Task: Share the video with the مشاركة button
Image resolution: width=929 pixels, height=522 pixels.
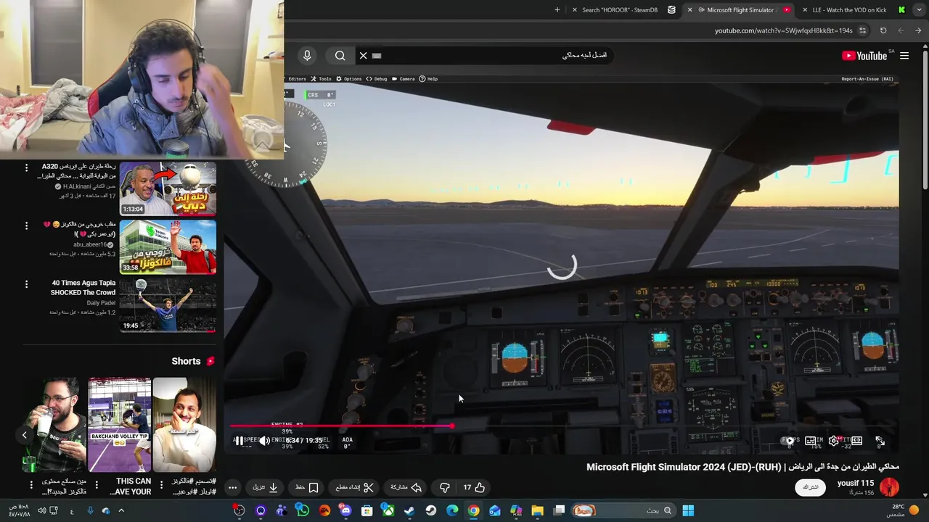Action: [x=406, y=488]
